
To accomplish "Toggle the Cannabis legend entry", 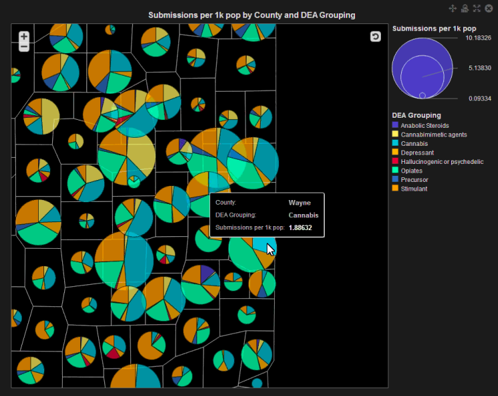I will coord(414,144).
